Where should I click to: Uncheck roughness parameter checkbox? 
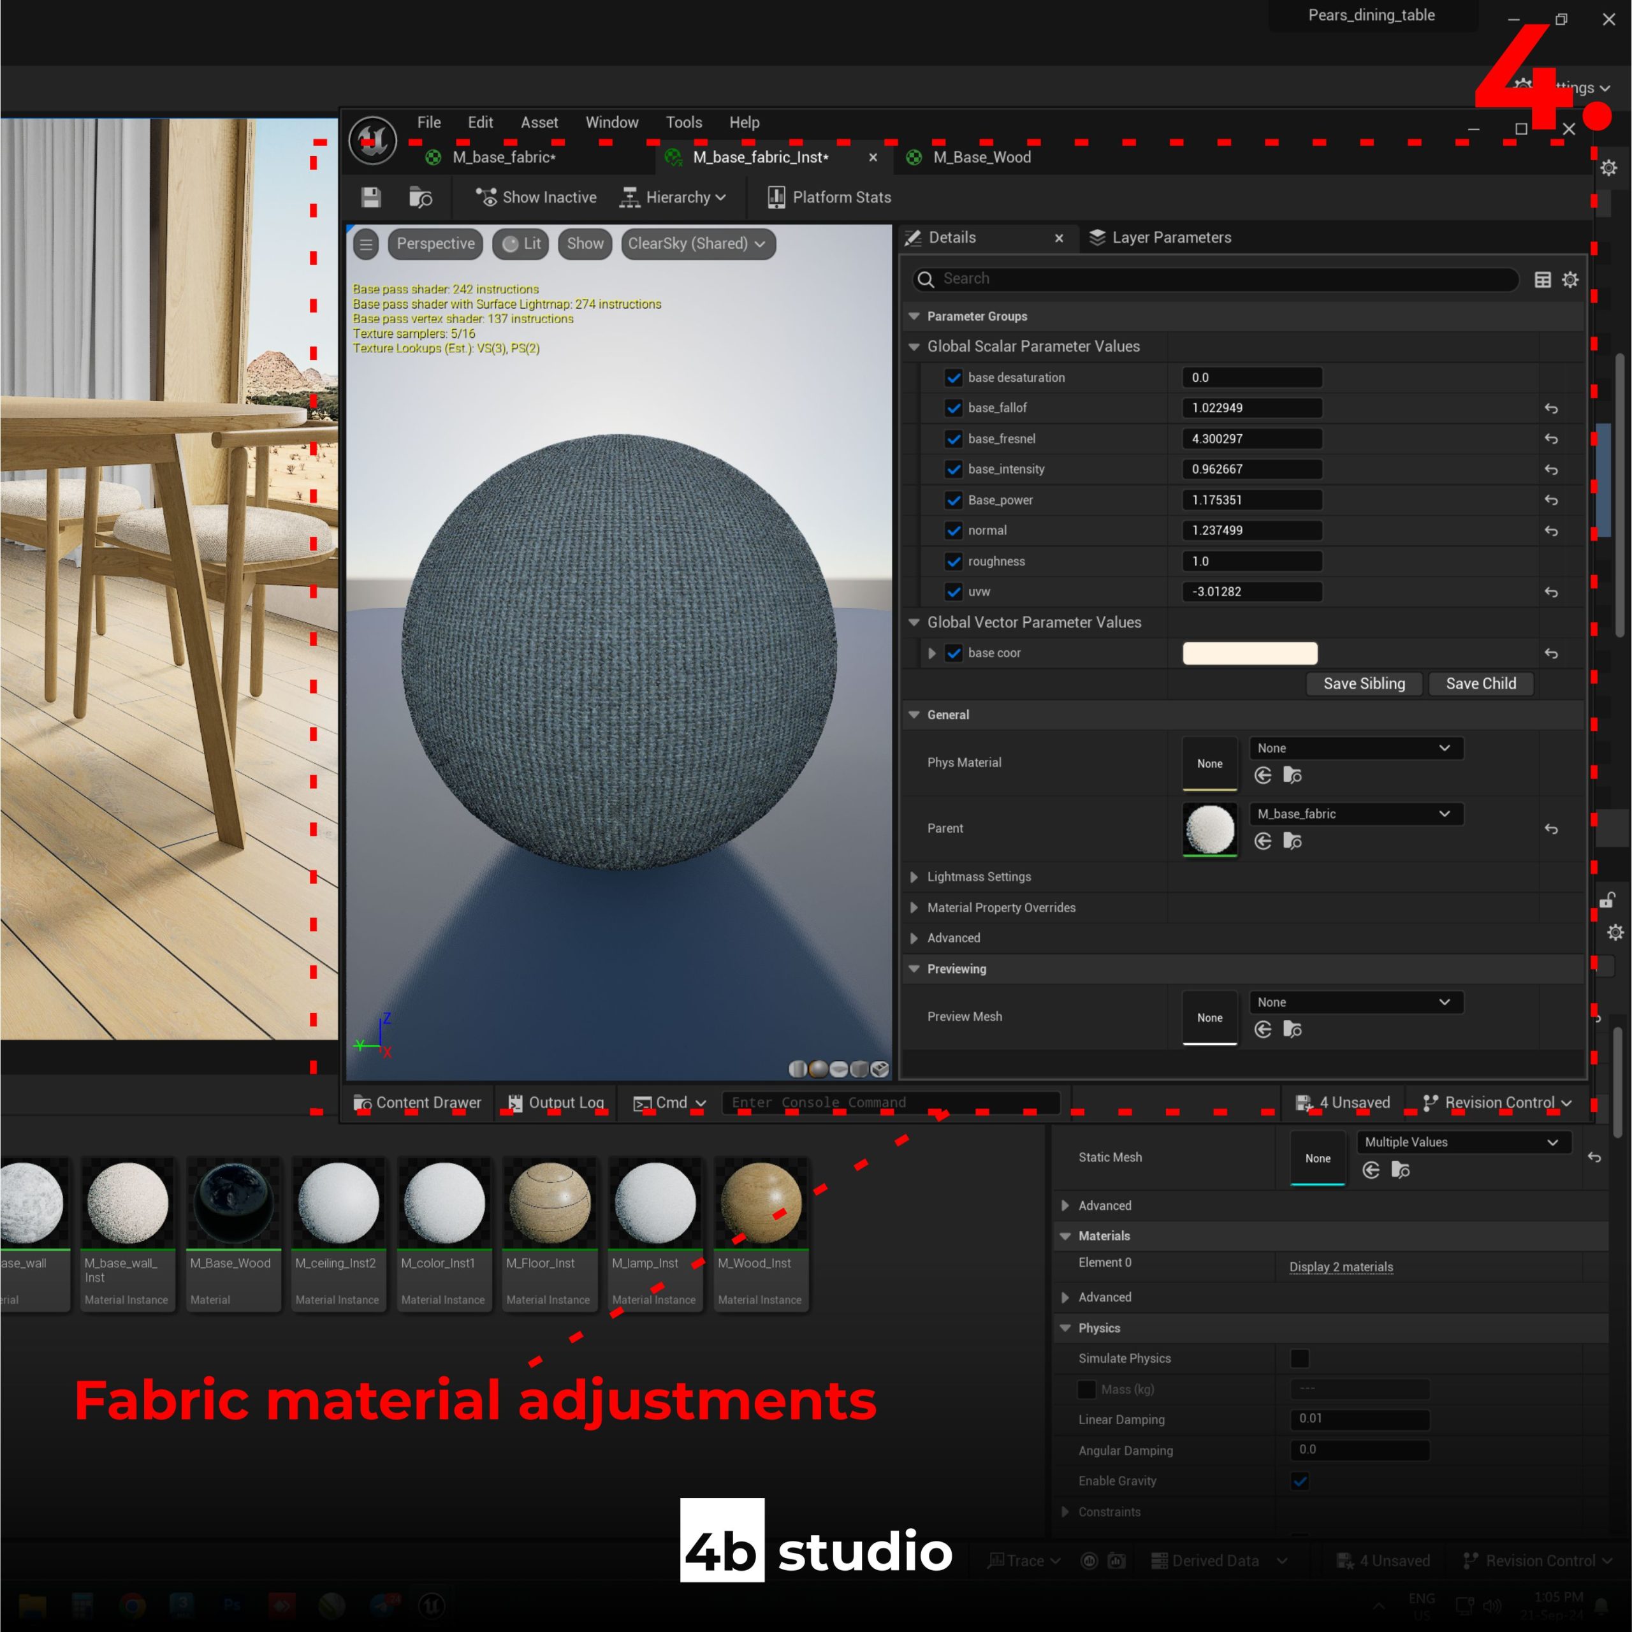coord(954,562)
